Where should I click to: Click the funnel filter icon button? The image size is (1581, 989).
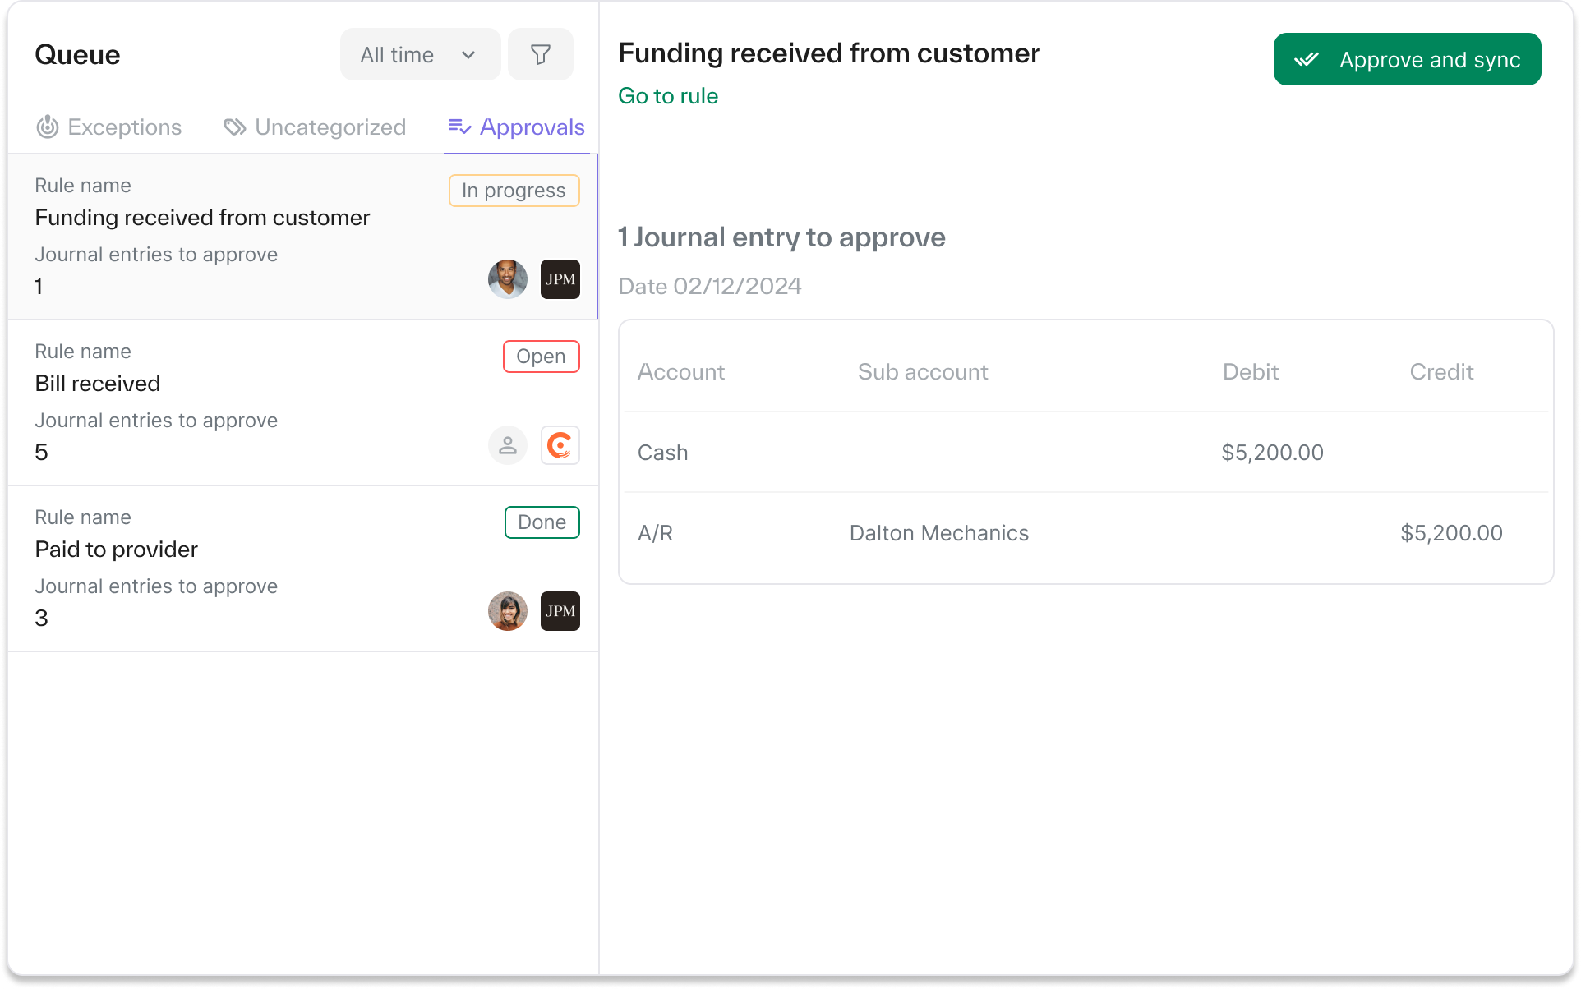(x=540, y=55)
